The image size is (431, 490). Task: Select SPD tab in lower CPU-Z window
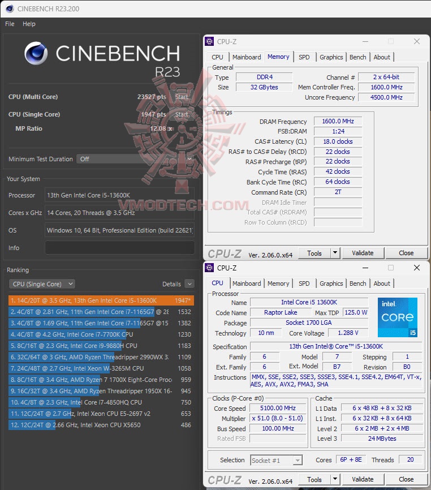304,283
